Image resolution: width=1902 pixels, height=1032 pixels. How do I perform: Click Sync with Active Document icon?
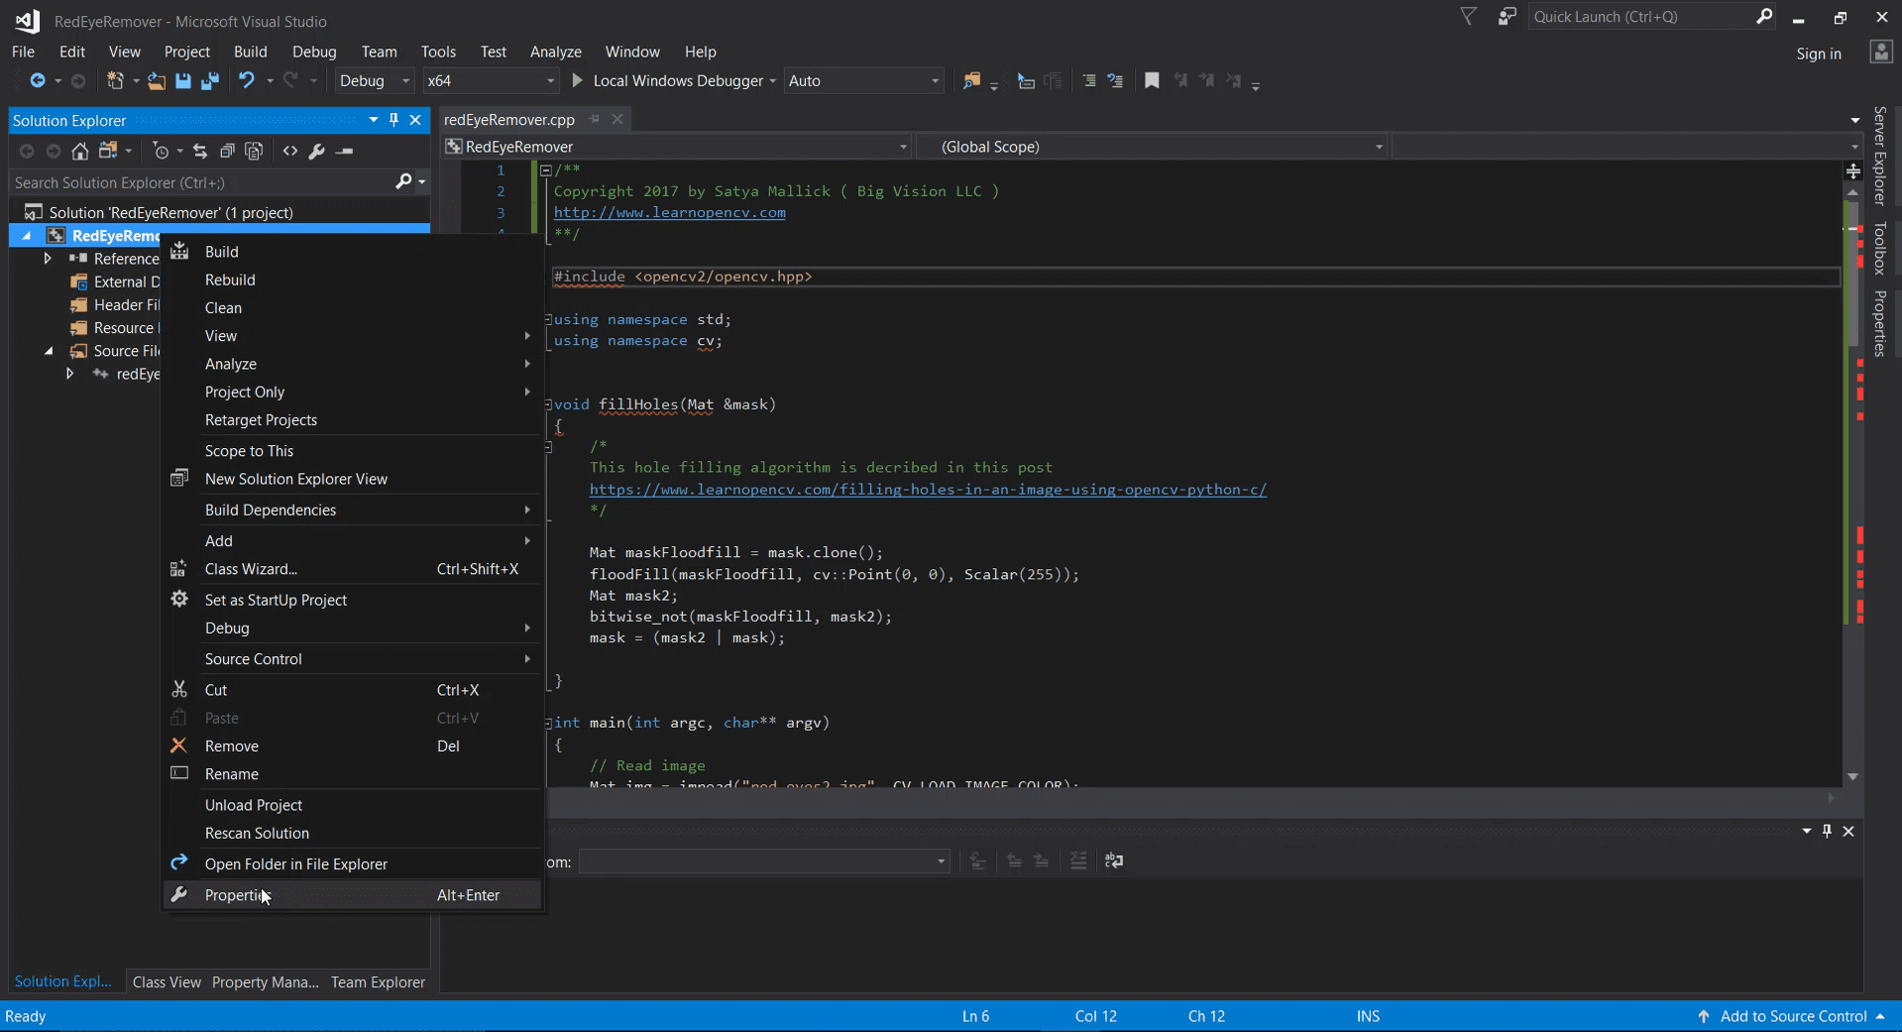[200, 151]
